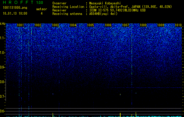Viewport: 184px width, 117px height.
Task: Click the 0.6 frequency axis label
Action: (x=2, y=111)
